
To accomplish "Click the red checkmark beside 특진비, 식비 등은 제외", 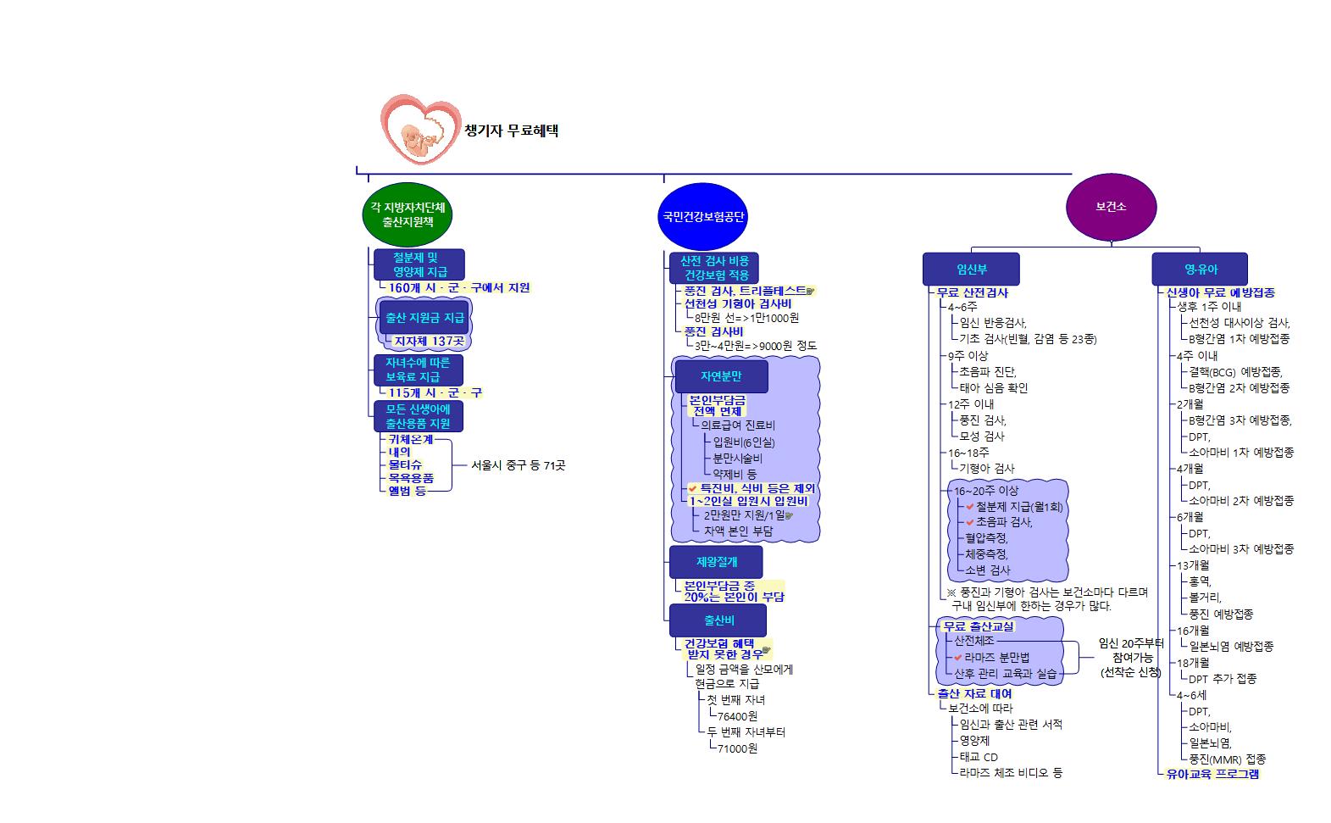I will pyautogui.click(x=693, y=489).
